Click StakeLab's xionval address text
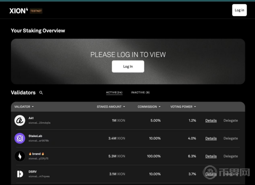The width and height of the screenshot is (255, 185). (39, 141)
